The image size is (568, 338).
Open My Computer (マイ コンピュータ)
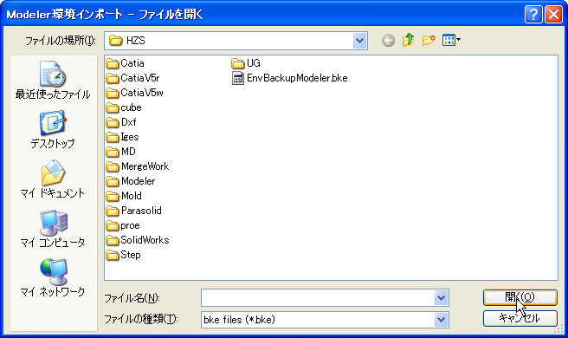(53, 229)
